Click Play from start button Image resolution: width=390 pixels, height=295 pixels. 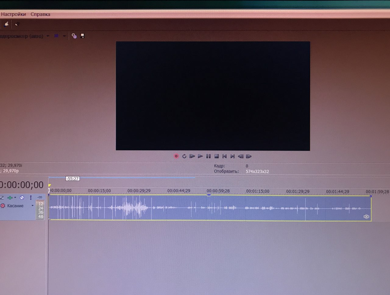pyautogui.click(x=192, y=156)
